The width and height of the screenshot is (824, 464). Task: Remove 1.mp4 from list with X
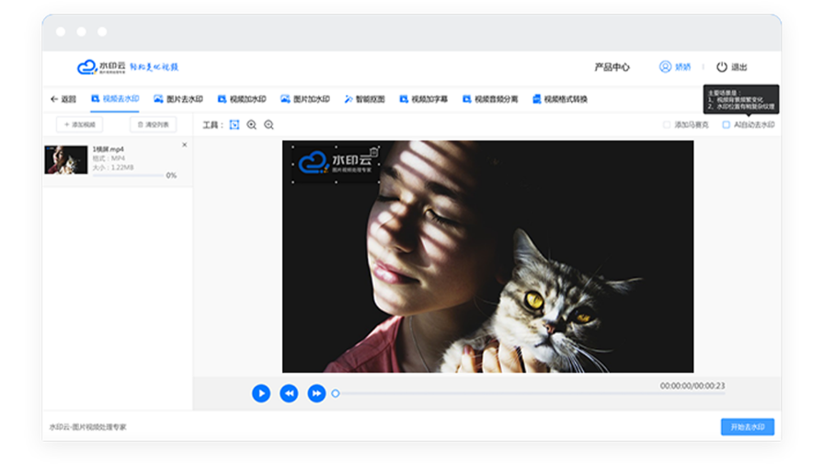pyautogui.click(x=185, y=145)
